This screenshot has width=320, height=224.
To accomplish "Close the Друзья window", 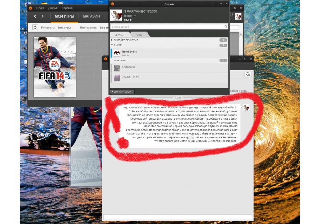I will (227, 4).
